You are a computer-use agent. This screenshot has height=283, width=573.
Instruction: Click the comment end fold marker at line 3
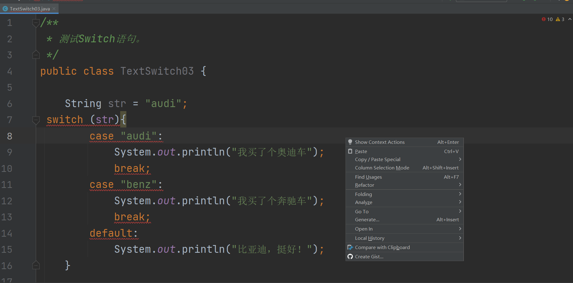pyautogui.click(x=36, y=55)
